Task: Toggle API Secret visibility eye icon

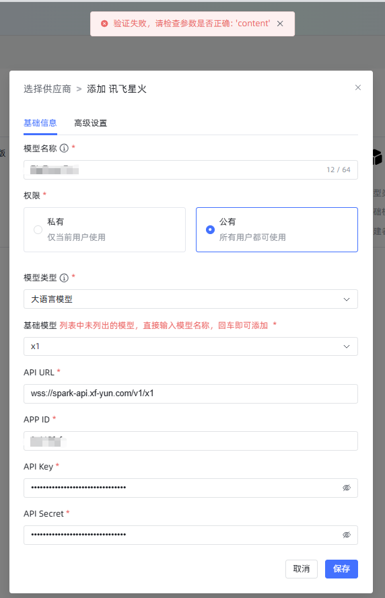Action: pyautogui.click(x=347, y=535)
